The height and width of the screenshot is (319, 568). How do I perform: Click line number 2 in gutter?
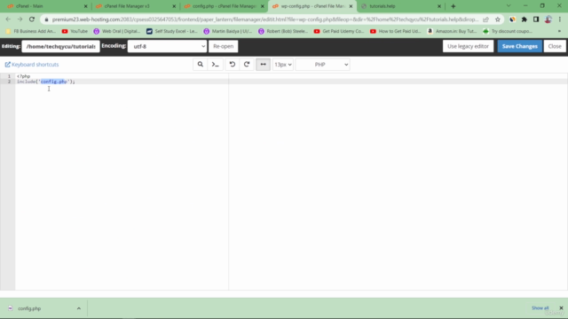pos(9,82)
